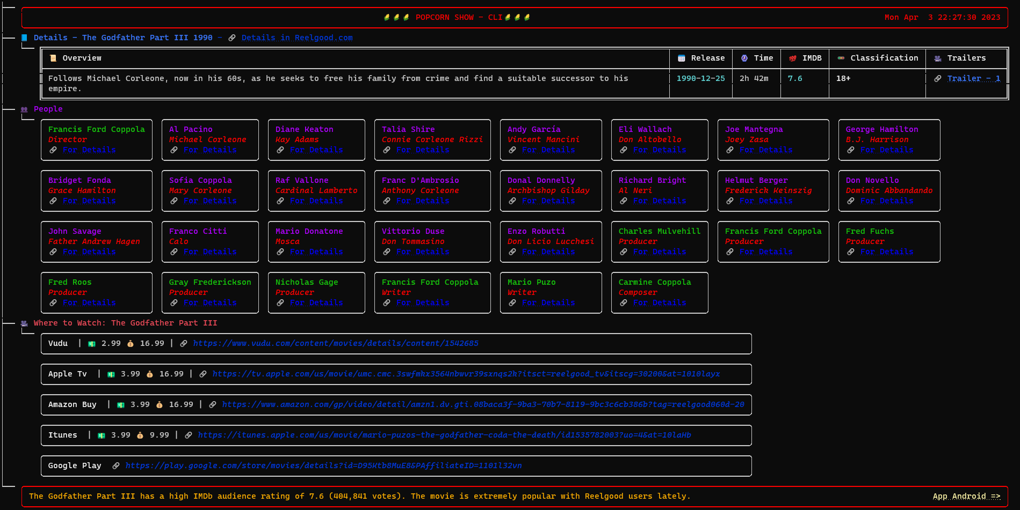Follow For Details link for Eli Wallach
The width and height of the screenshot is (1020, 510).
tap(660, 150)
